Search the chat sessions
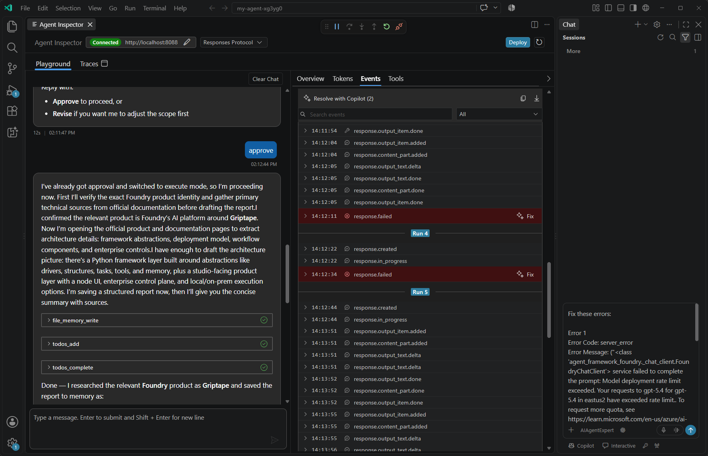Screen dimensions: 708x456 673,37
